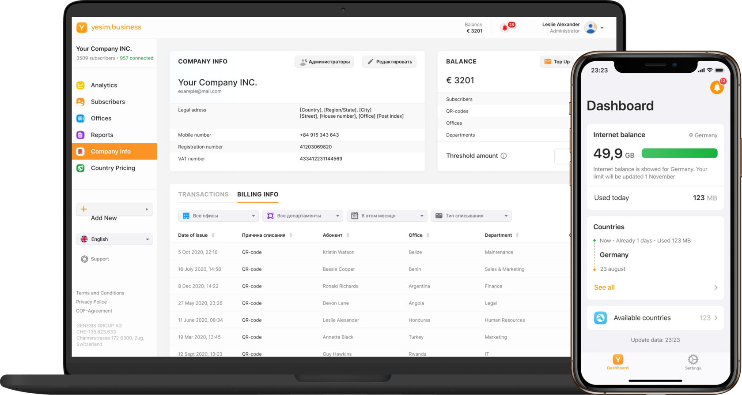Open Reports in the sidebar menu
This screenshot has height=395, width=742.
pos(102,135)
